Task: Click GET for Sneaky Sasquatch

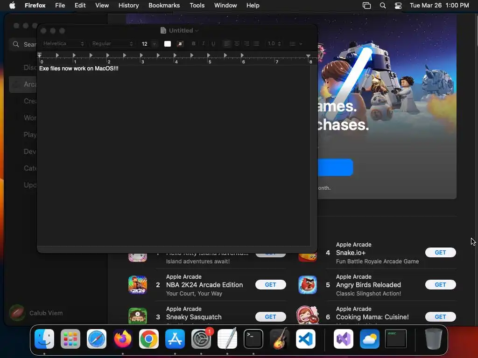Action: [x=270, y=317]
